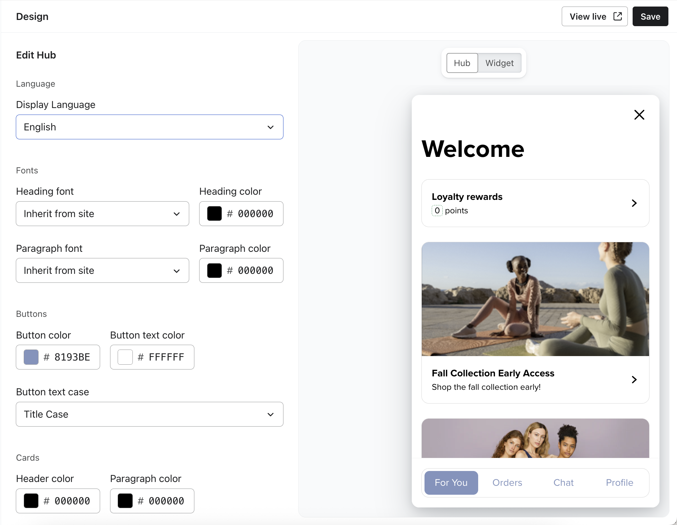Open the Button color swatch picker

click(x=31, y=357)
